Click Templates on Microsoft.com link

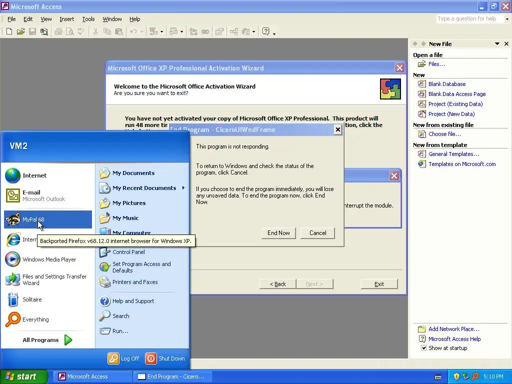pyautogui.click(x=462, y=164)
